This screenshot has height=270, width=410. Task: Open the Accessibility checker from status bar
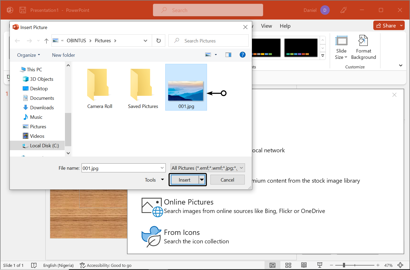pyautogui.click(x=106, y=265)
